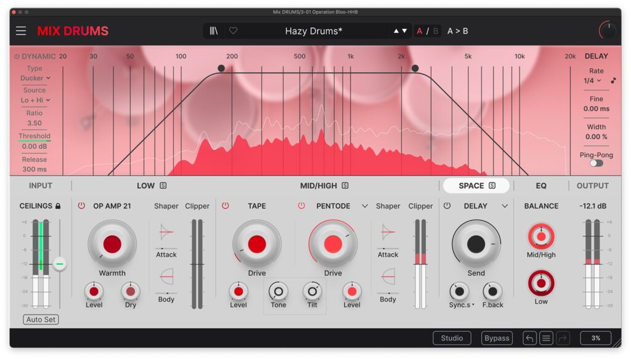631x359 pixels.
Task: Click the Release value 300 ms
Action: (x=35, y=169)
